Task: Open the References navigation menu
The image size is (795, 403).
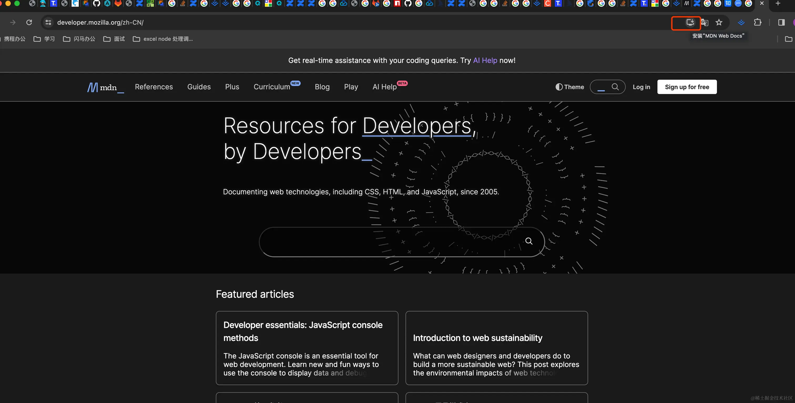Action: pyautogui.click(x=154, y=87)
